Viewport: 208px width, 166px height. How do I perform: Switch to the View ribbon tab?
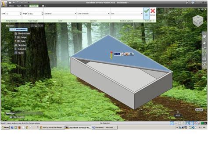[x=26, y=6]
